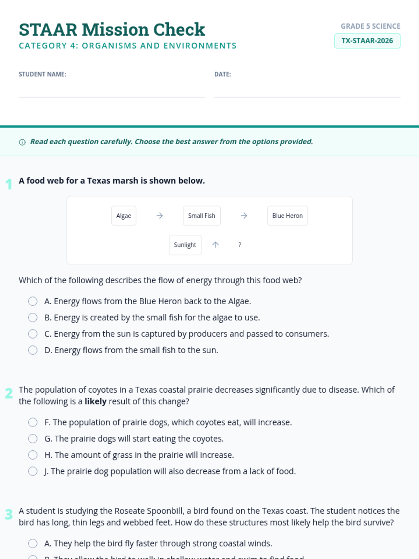Click the arrow between Algae and Small Fish
419x559 pixels.
coord(160,216)
